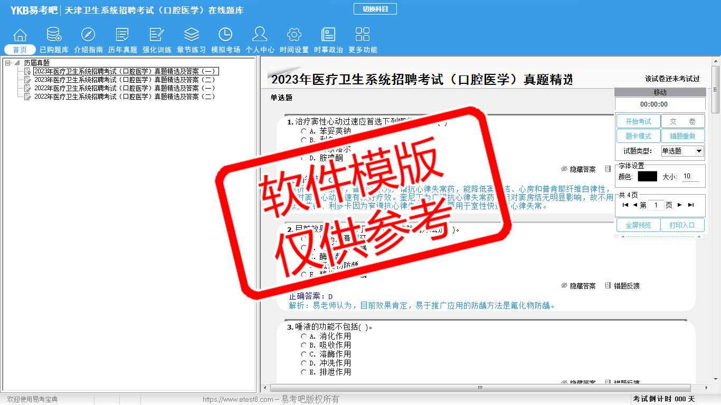
Task: Open 强化训练 edit icon
Action: coord(157,35)
